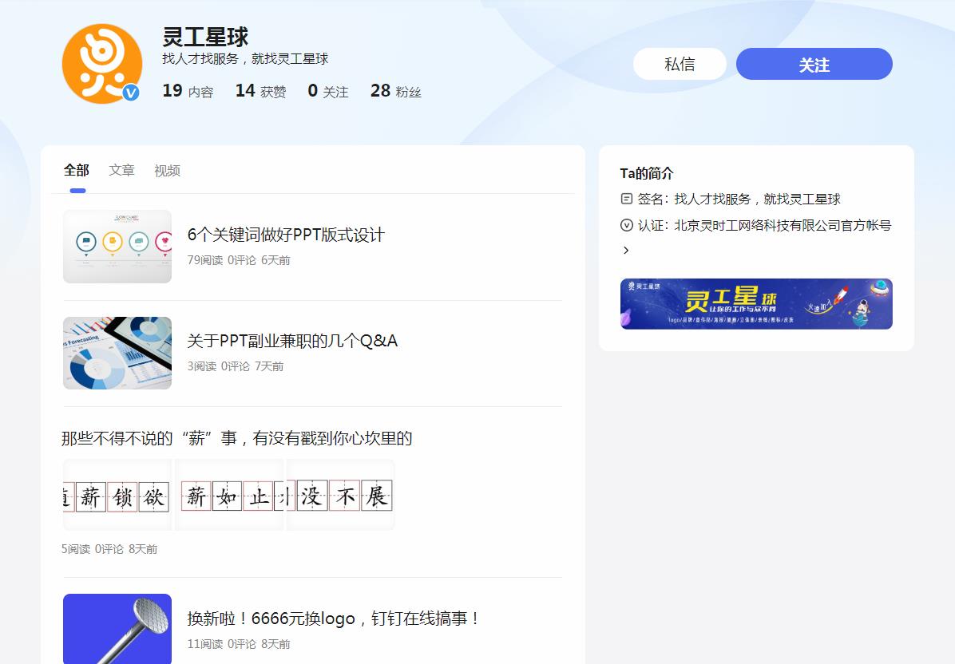Follow the account with 关注 button
The height and width of the screenshot is (664, 955).
pyautogui.click(x=814, y=64)
